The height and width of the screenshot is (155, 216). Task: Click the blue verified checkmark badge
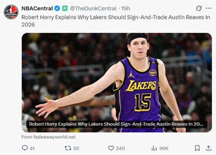57,8
